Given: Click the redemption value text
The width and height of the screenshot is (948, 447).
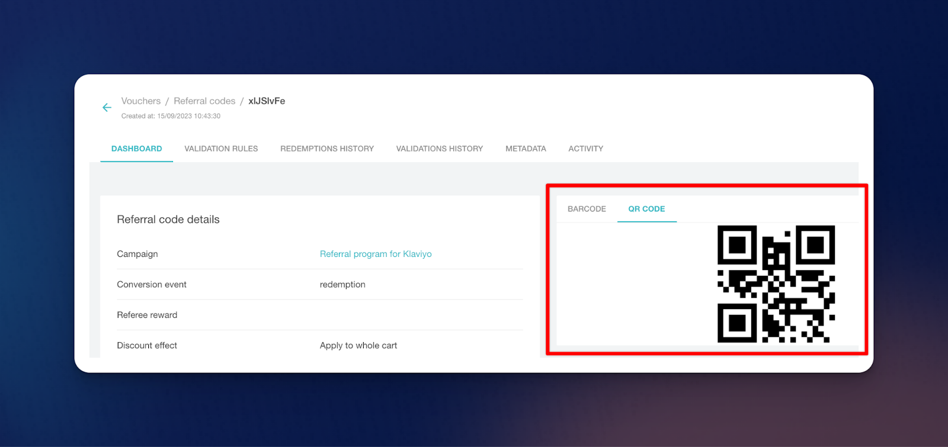Looking at the screenshot, I should tap(342, 285).
